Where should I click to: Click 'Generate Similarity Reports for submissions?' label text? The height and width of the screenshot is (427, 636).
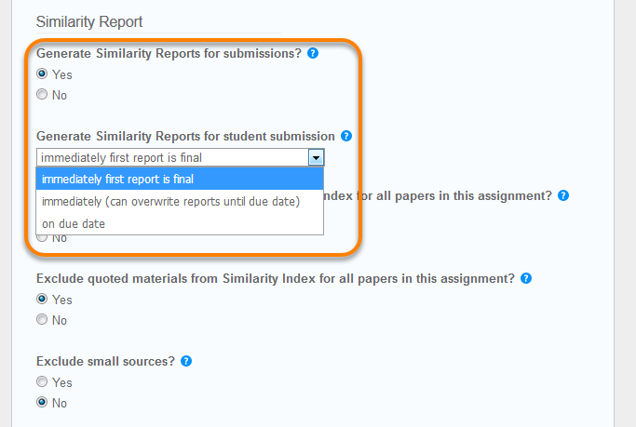(169, 54)
